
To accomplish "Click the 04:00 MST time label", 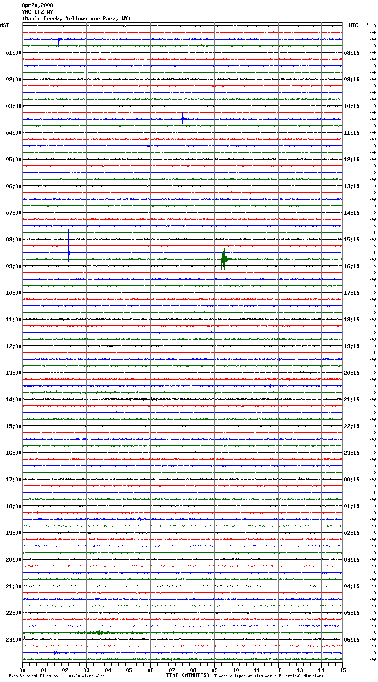I will coord(14,133).
